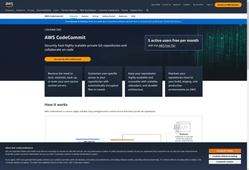
Task: Open the Contact Us link
Action: click(x=166, y=5)
